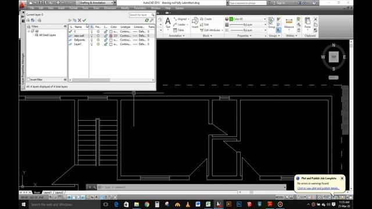Toggle On/Off bulb for new wall layer
372x209 pixels.
click(x=92, y=36)
